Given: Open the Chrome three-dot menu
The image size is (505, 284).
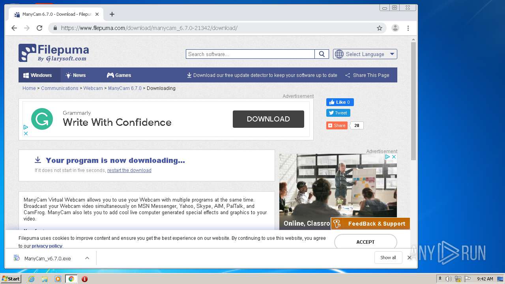Looking at the screenshot, I should pyautogui.click(x=408, y=28).
